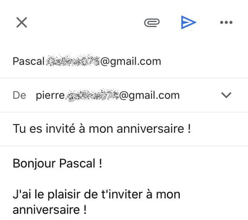Screen dimensions: 248x220
Task: Click the word 'anniversaire' in the subject line
Action: tap(150, 128)
